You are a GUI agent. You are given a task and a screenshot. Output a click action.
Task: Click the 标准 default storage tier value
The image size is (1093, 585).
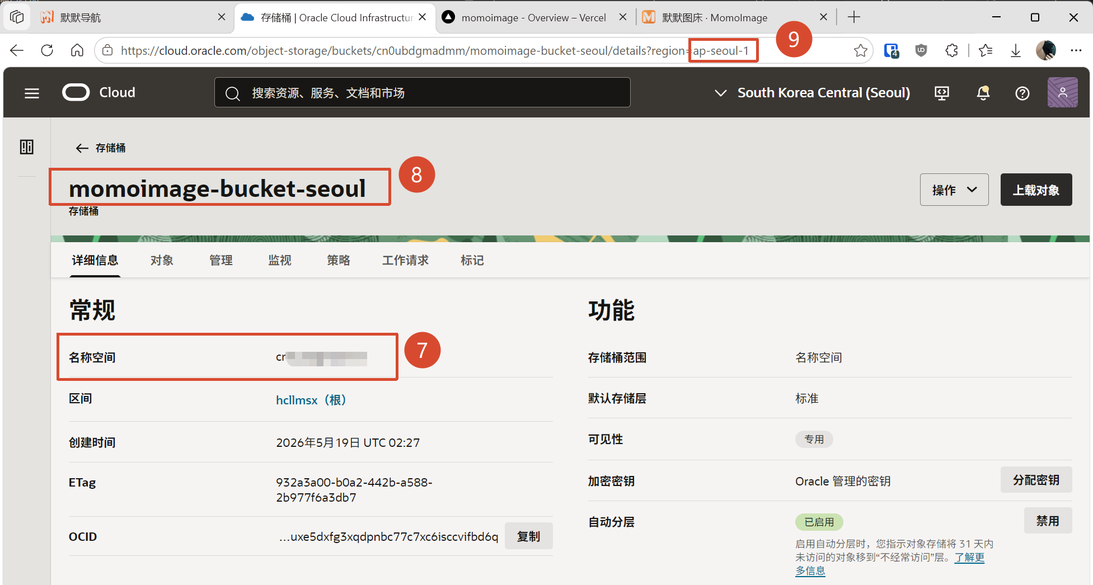(807, 398)
